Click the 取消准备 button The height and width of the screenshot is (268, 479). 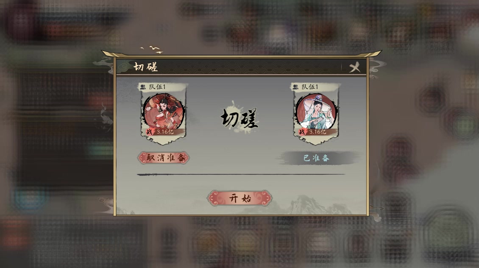[164, 158]
